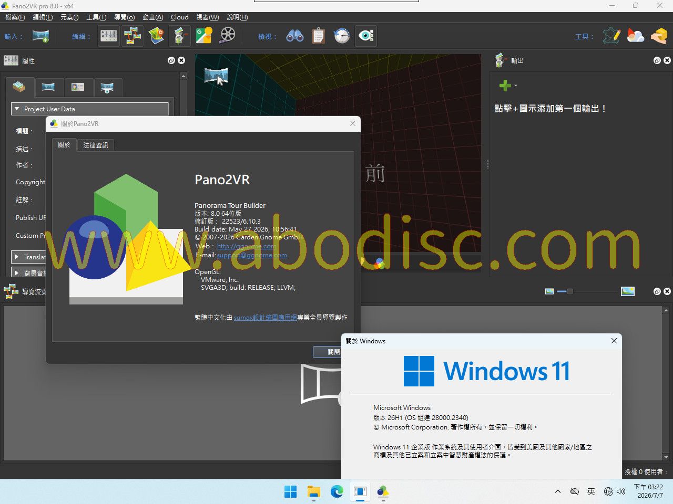Viewport: 673px width, 504px height.
Task: Open the 動畫(A) menu
Action: [x=152, y=17]
